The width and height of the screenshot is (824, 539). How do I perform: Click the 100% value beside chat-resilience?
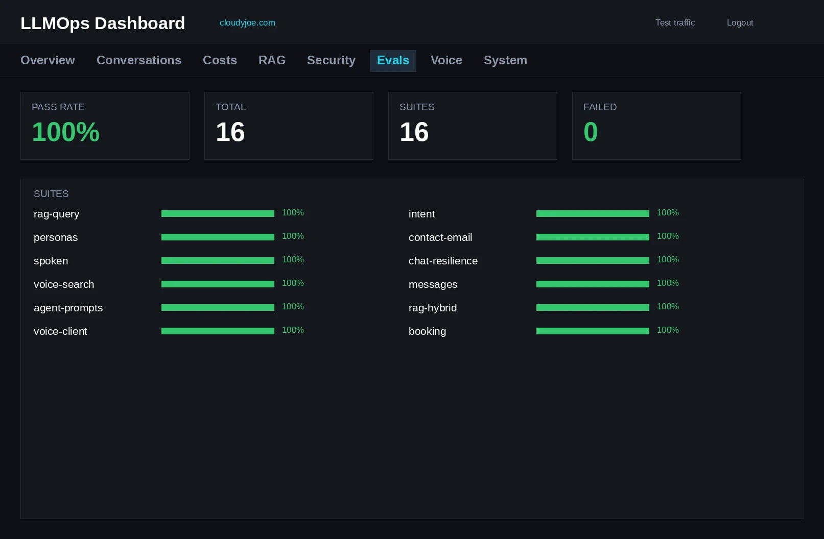tap(668, 260)
